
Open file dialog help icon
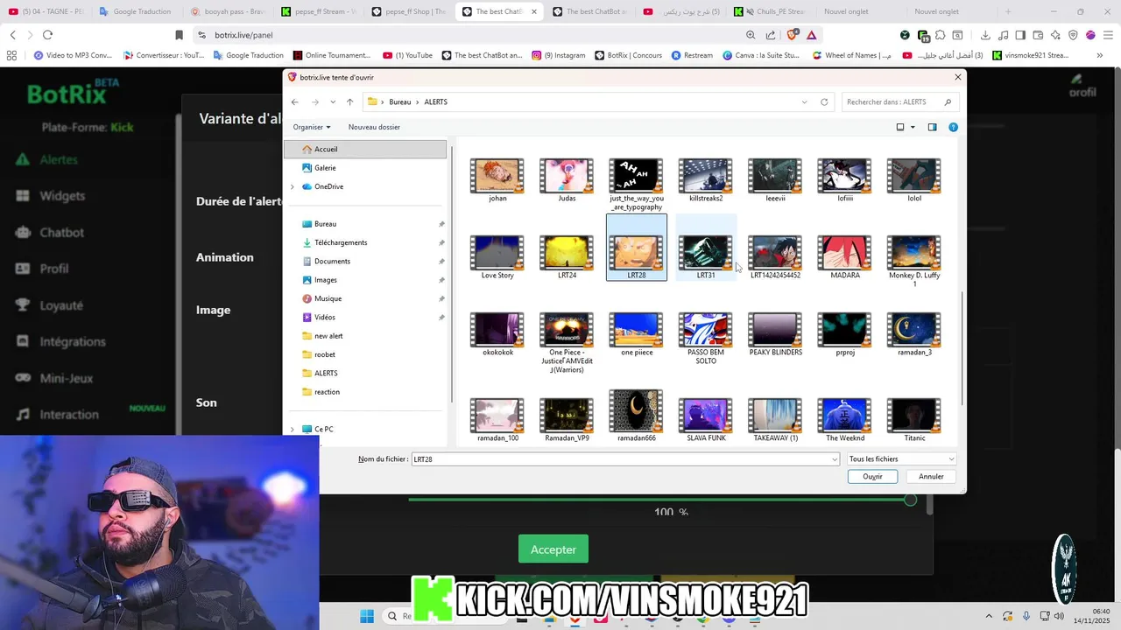[x=953, y=127]
